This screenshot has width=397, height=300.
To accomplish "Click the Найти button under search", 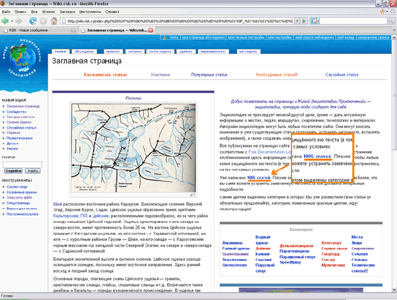I will [x=33, y=171].
